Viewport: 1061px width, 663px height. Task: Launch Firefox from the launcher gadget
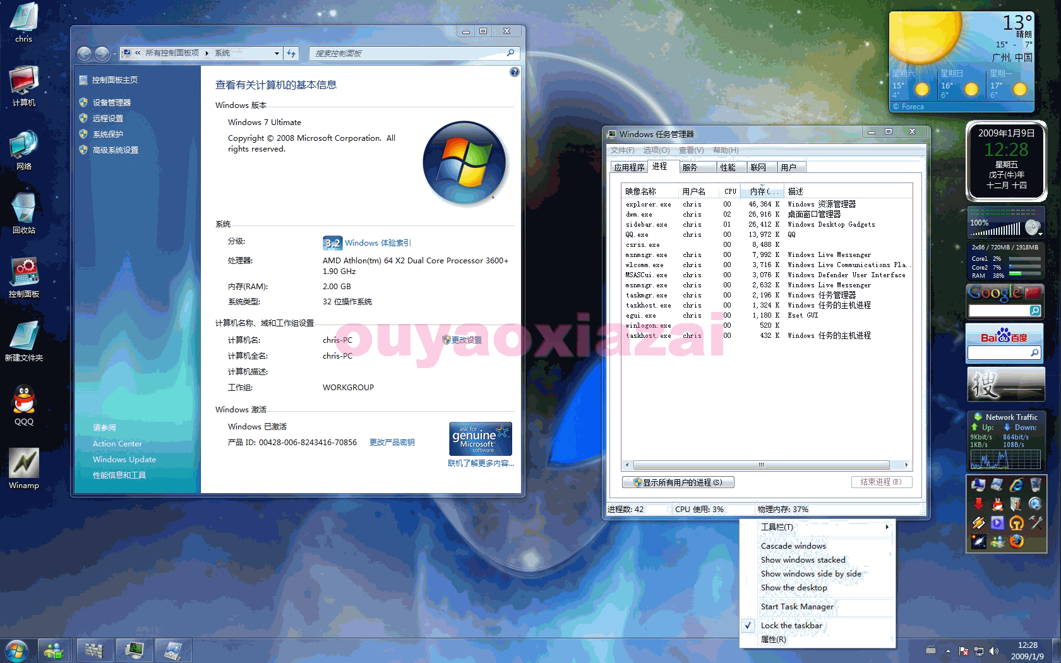point(1016,541)
